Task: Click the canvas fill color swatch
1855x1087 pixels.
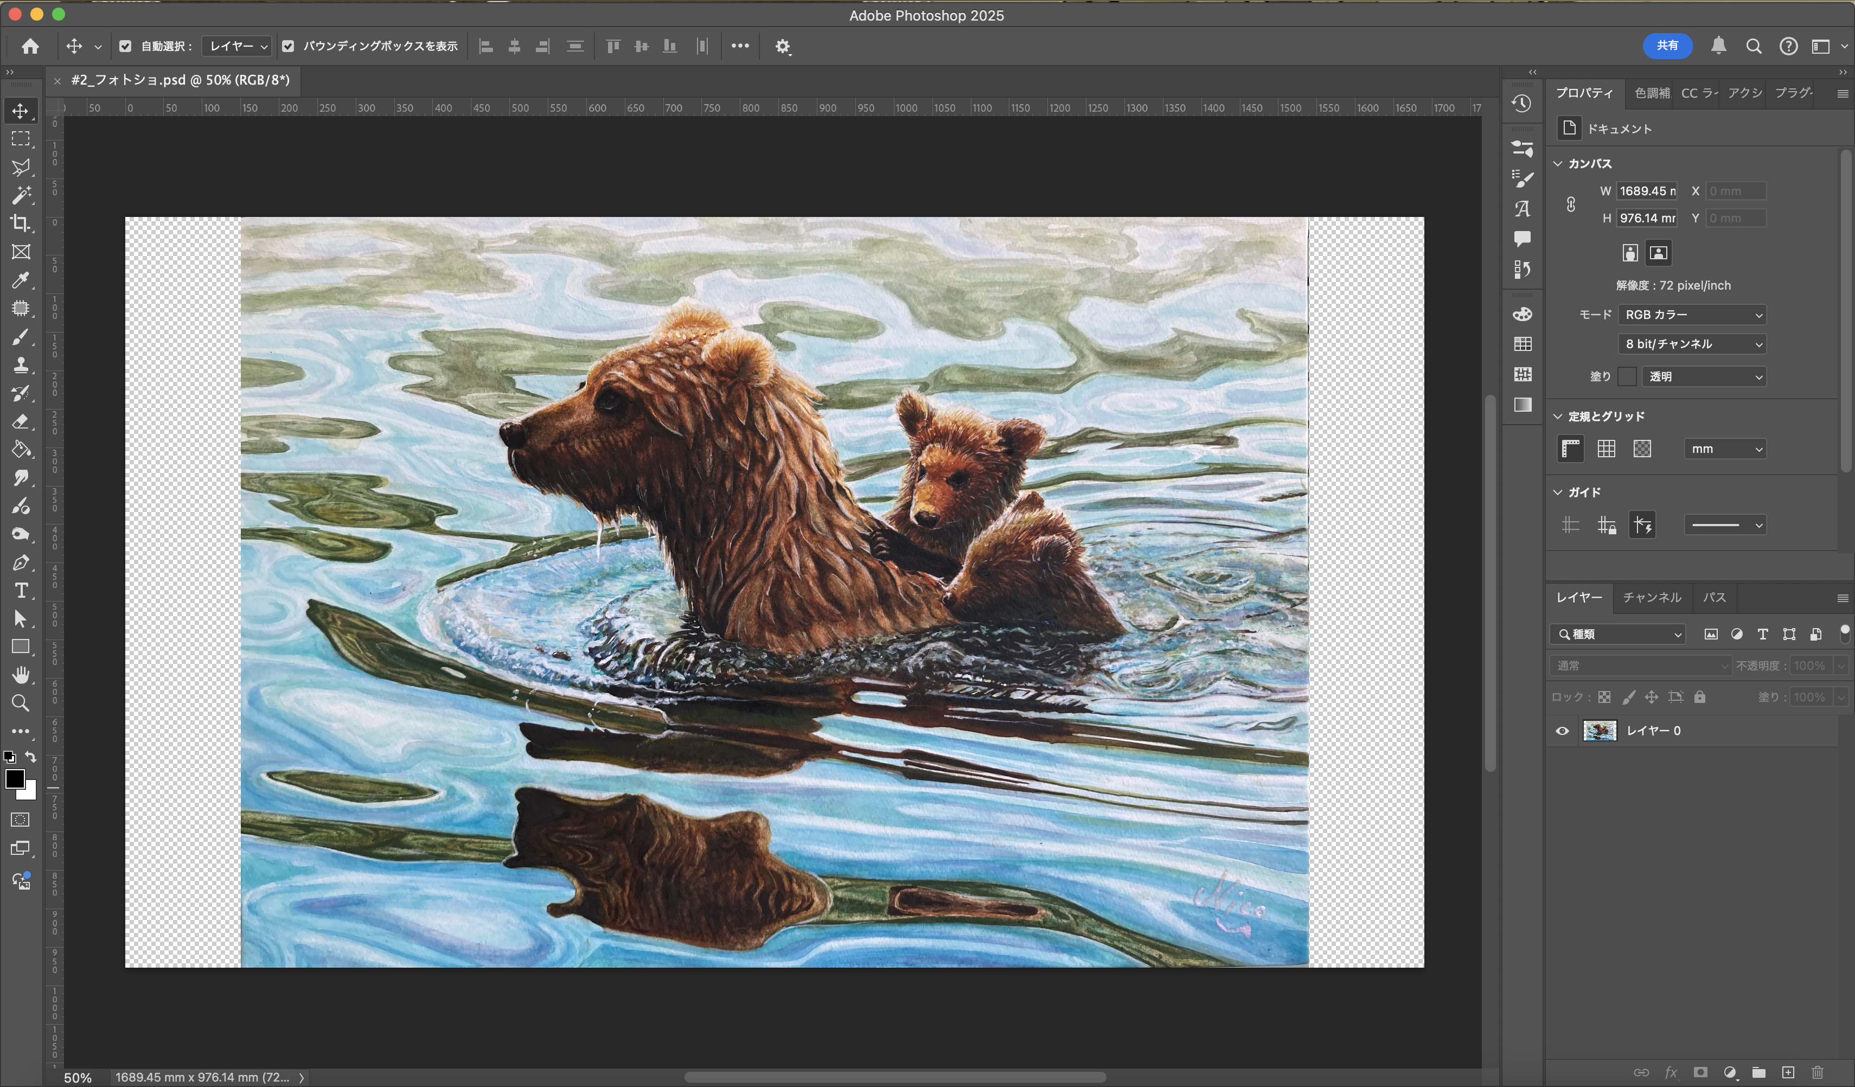Action: [1627, 377]
